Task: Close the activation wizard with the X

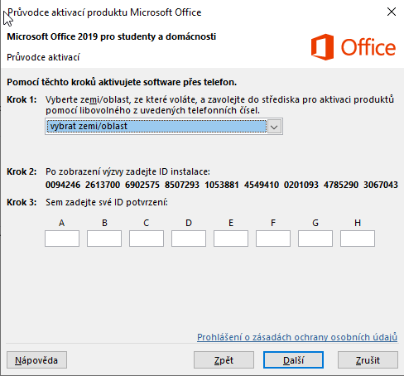Action: [392, 12]
